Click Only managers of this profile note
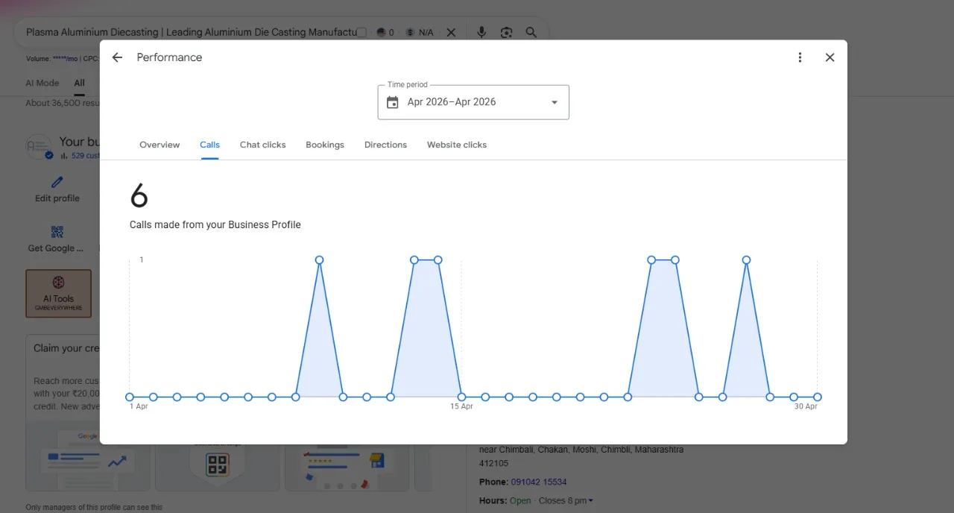The height and width of the screenshot is (513, 954). point(94,507)
